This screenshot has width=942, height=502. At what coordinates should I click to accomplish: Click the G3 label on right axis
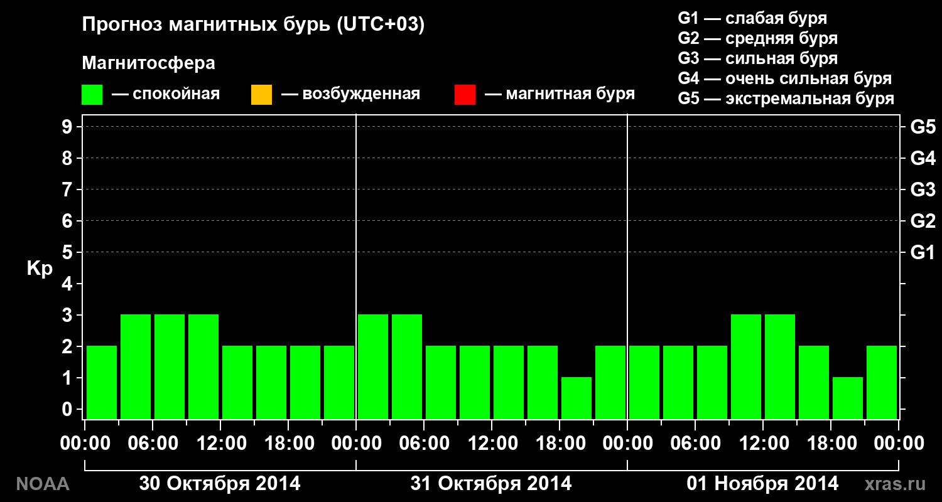tap(923, 190)
